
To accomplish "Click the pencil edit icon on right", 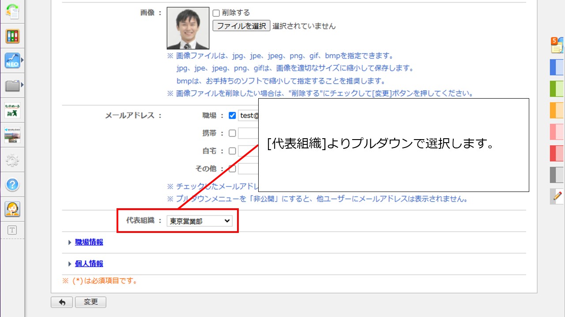I will (557, 196).
